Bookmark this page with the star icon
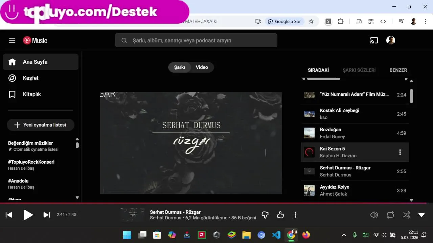The height and width of the screenshot is (243, 433). [x=311, y=21]
